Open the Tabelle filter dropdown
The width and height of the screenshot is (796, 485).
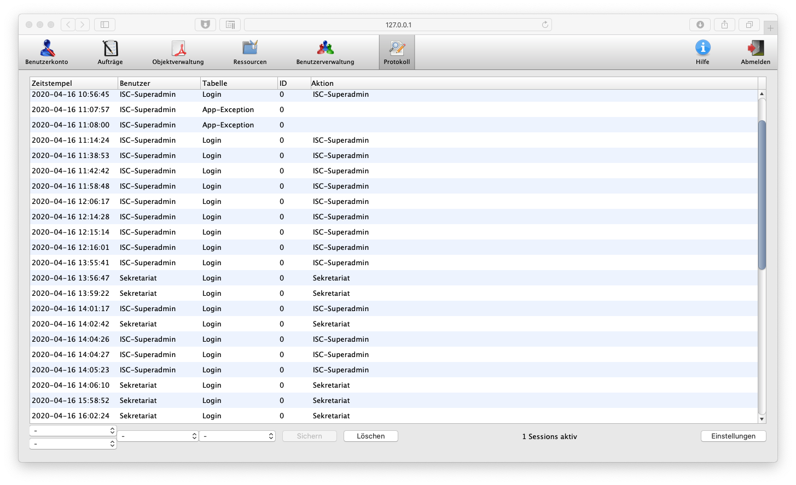pyautogui.click(x=237, y=436)
